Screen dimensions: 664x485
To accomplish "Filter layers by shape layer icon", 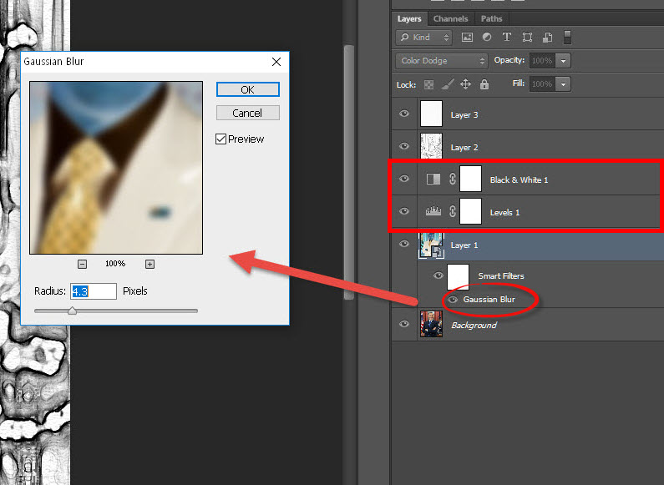I will [527, 38].
